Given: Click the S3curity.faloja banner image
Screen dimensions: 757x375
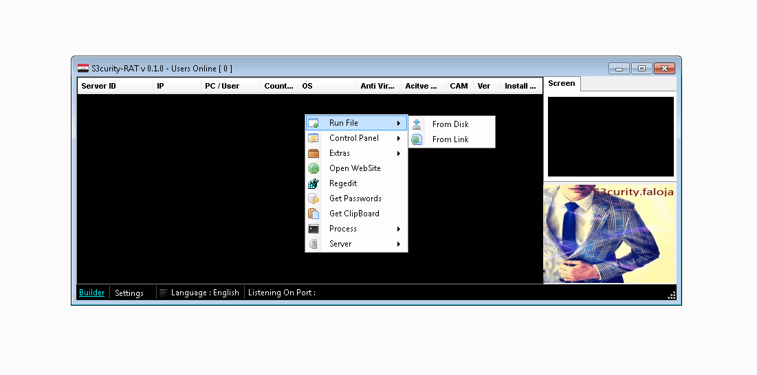Looking at the screenshot, I should point(609,234).
